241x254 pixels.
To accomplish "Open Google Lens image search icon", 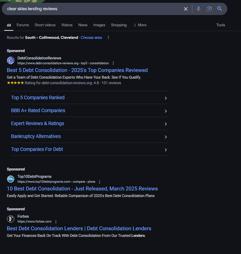I will click(209, 9).
